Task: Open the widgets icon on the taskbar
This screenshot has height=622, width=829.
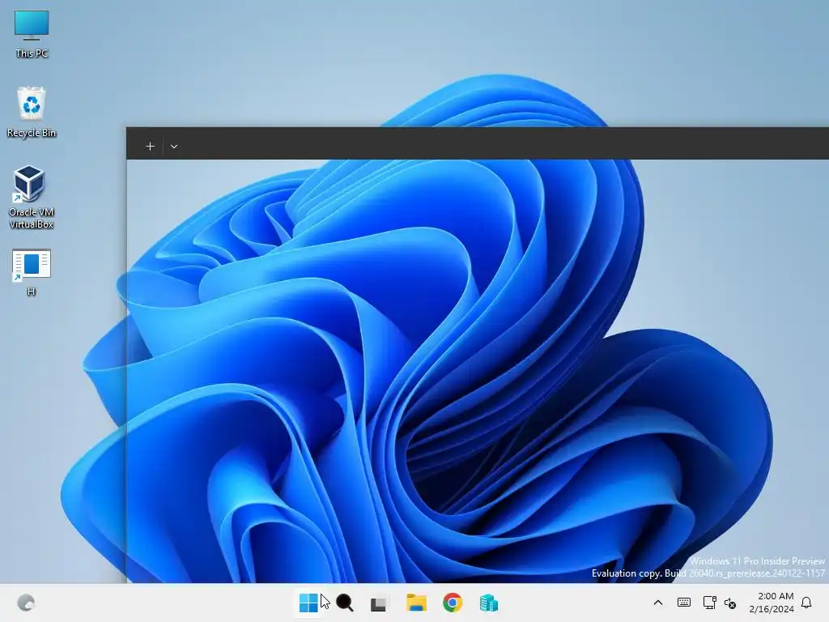Action: pyautogui.click(x=26, y=603)
